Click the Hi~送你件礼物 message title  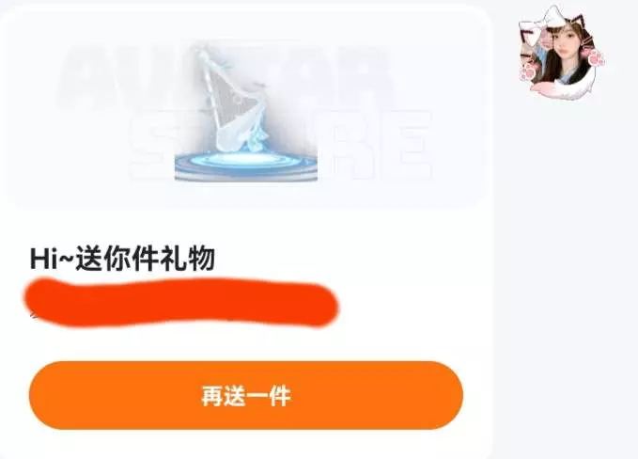(122, 259)
